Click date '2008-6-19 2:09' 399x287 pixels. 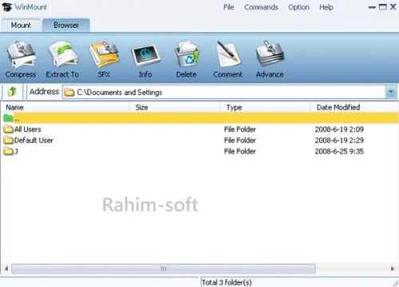[339, 129]
